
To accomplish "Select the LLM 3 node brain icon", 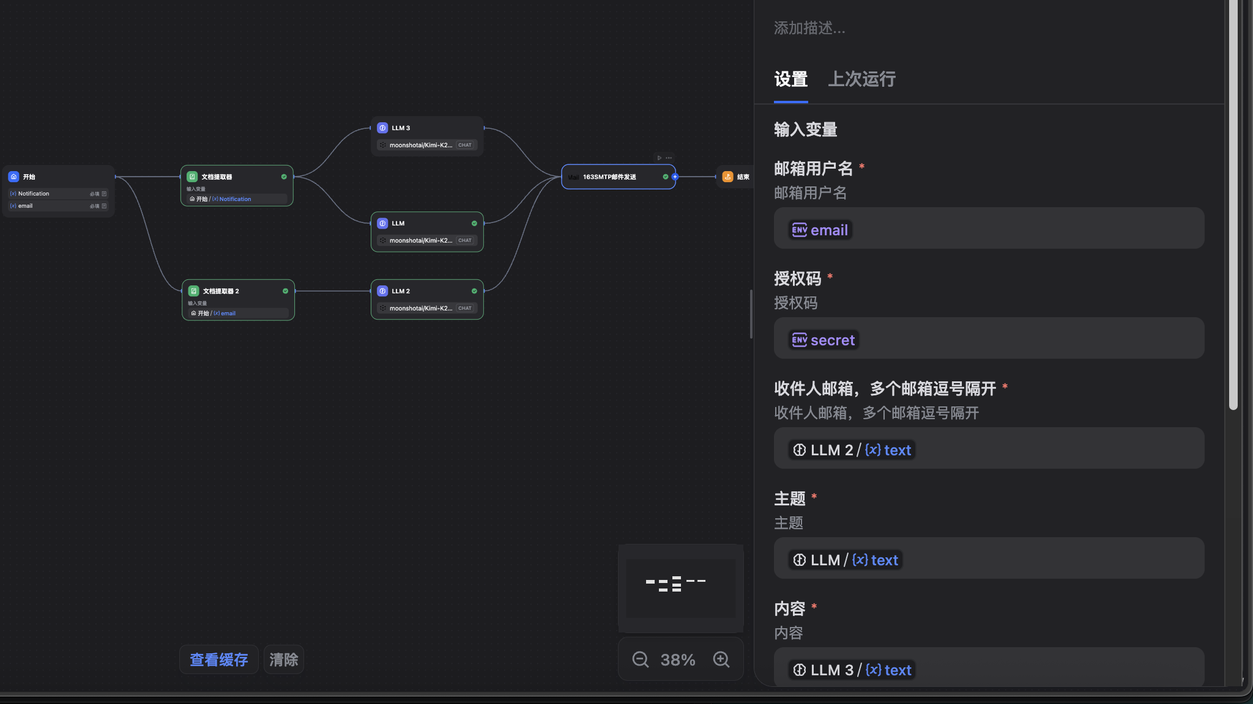I will pos(382,128).
